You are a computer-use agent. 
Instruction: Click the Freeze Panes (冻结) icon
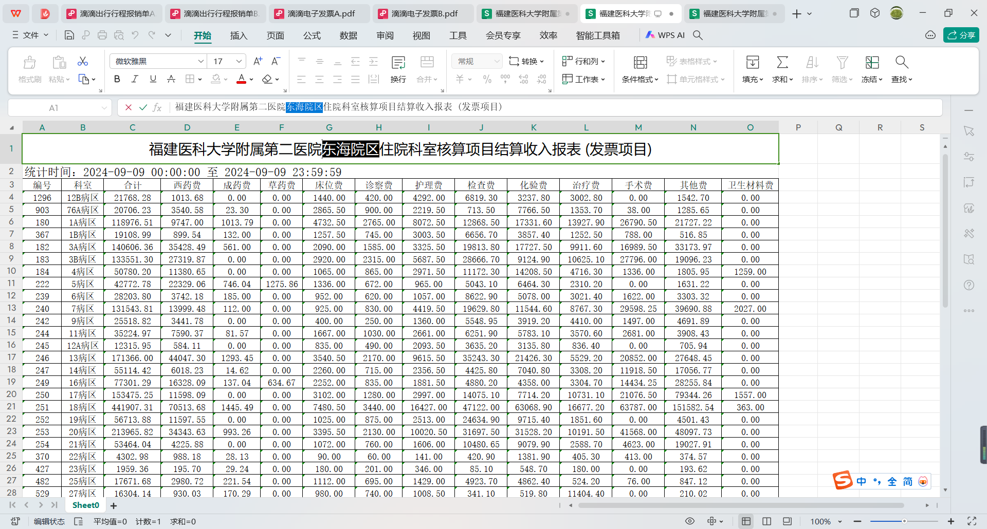(872, 63)
